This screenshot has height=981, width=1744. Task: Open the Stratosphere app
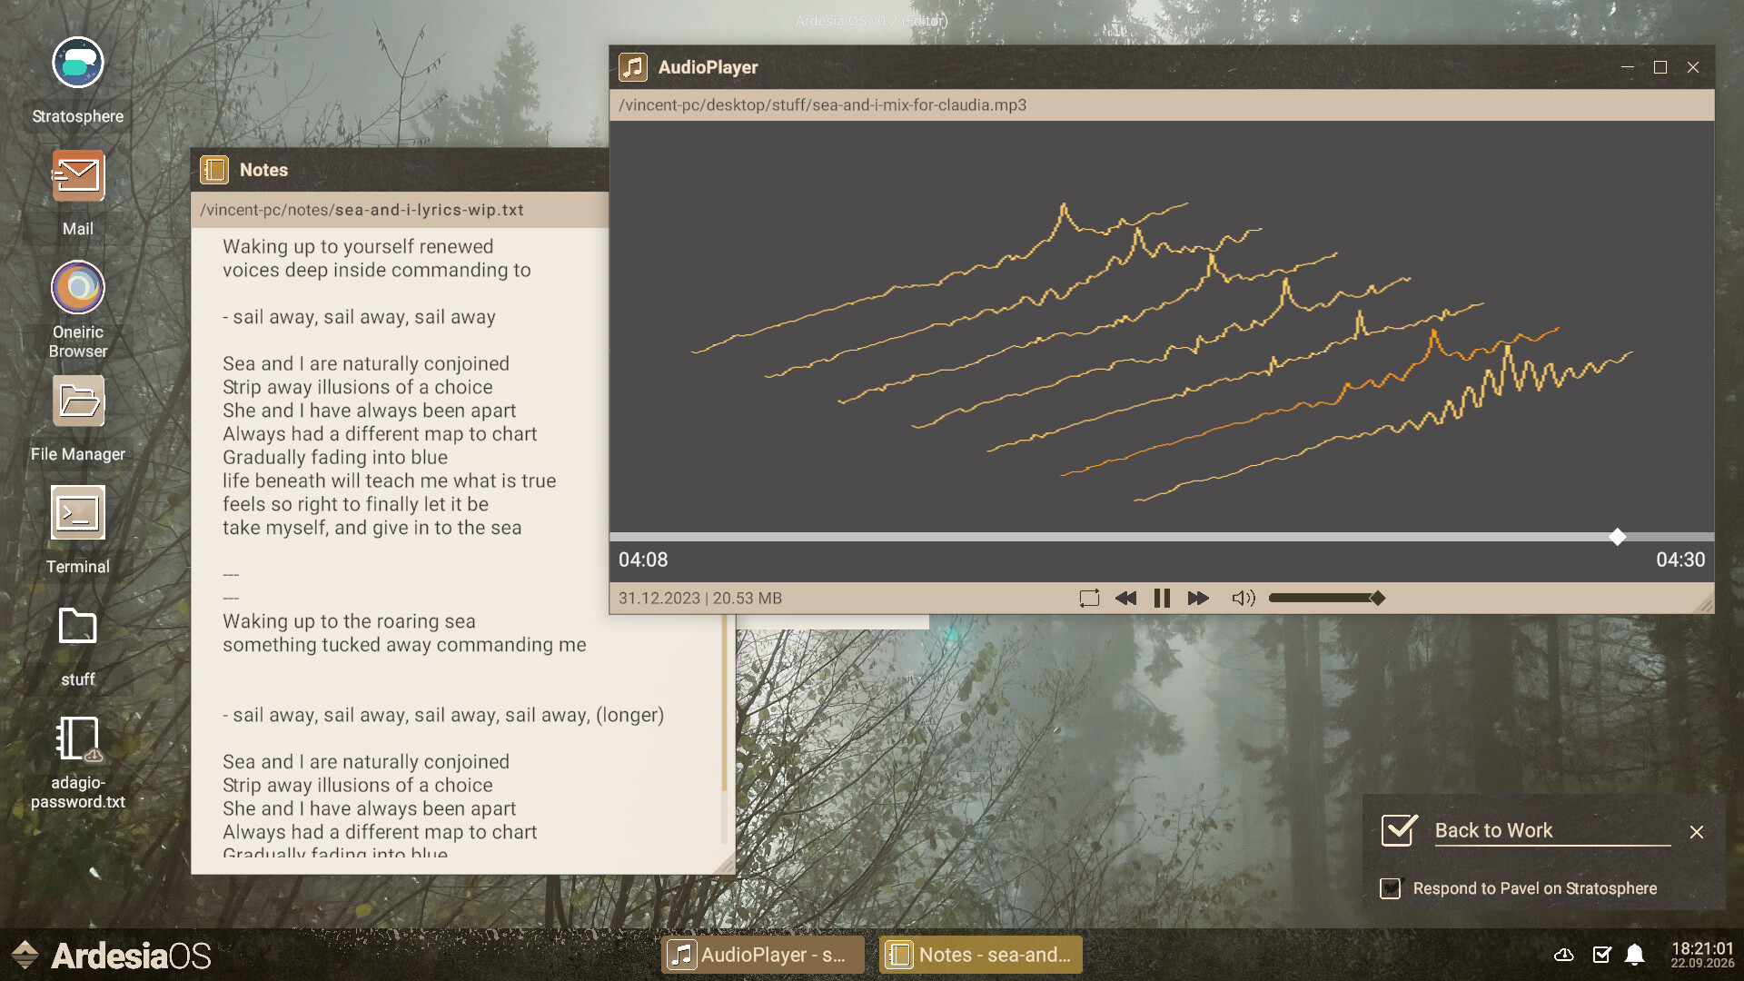[77, 64]
